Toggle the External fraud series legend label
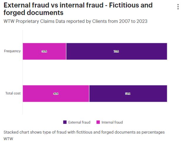The width and height of the screenshot is (183, 142). click(x=79, y=122)
